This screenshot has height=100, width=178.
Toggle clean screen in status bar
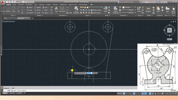173,93
